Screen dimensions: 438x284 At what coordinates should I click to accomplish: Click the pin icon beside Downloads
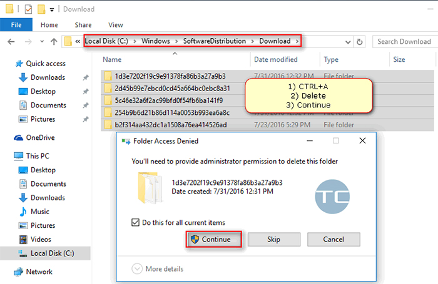[86, 78]
